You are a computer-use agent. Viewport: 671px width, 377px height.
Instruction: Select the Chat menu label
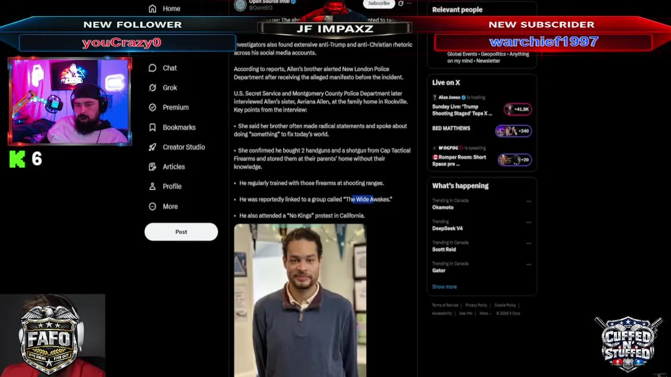(x=170, y=68)
